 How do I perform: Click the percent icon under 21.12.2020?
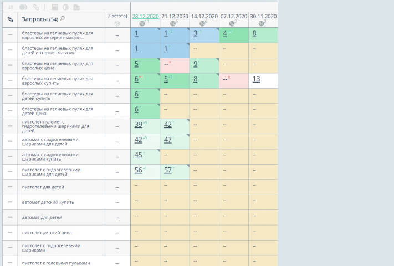[173, 24]
